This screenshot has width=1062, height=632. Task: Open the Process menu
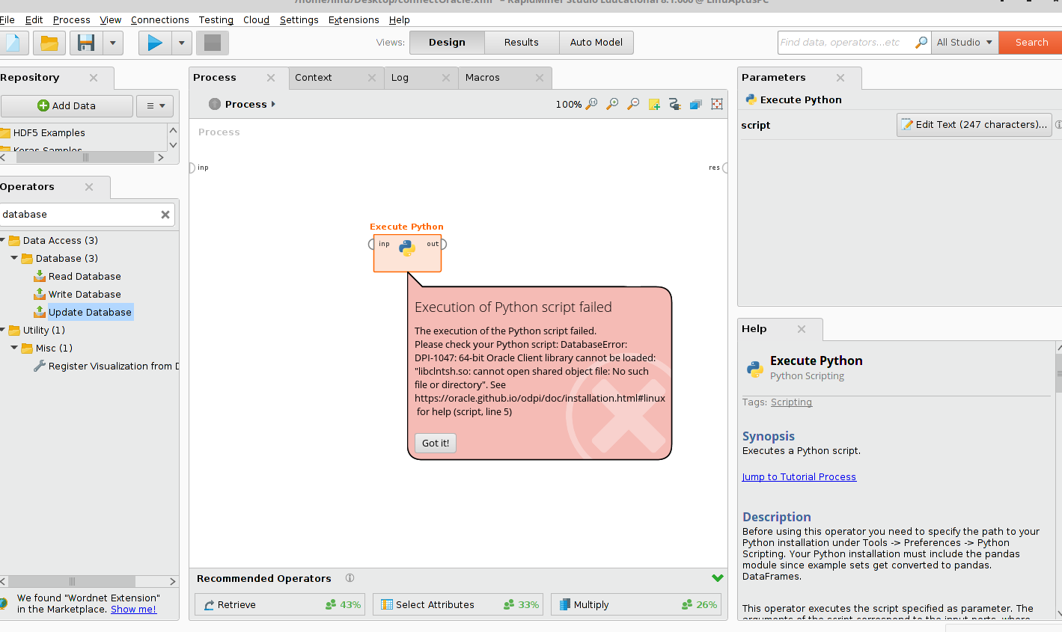click(72, 20)
